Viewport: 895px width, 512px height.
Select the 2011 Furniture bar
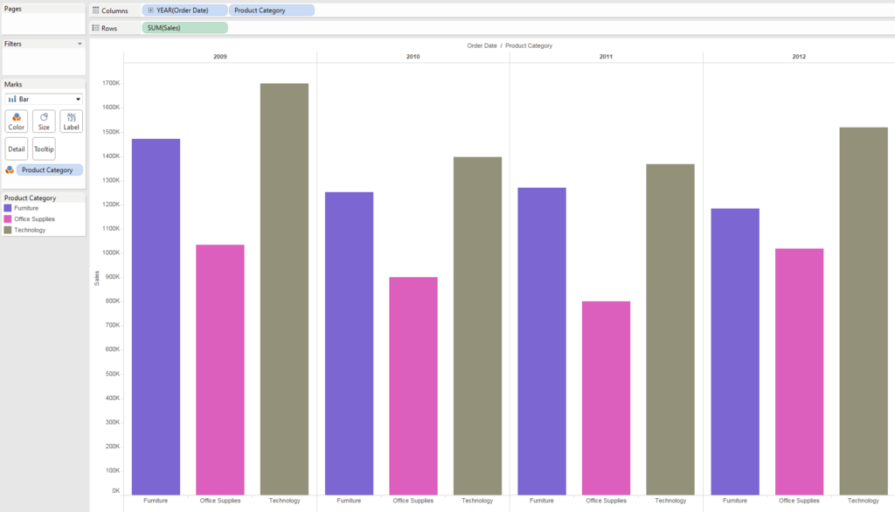point(542,342)
